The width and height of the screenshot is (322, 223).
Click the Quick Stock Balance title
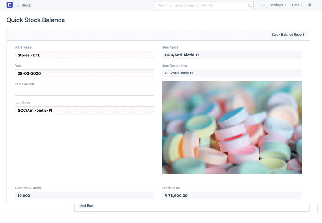pyautogui.click(x=36, y=20)
